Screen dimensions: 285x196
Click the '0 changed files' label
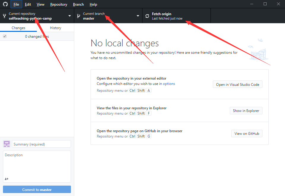pos(37,36)
